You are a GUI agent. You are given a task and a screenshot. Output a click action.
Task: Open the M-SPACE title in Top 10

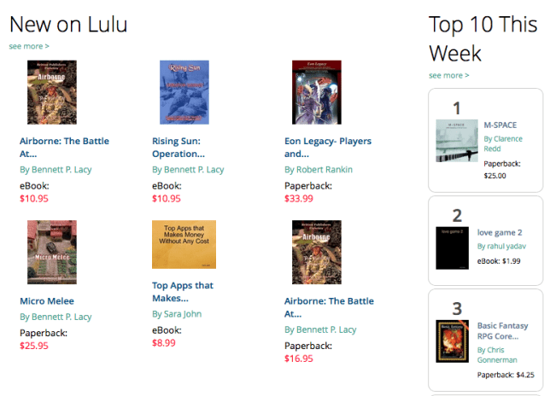pyautogui.click(x=500, y=125)
